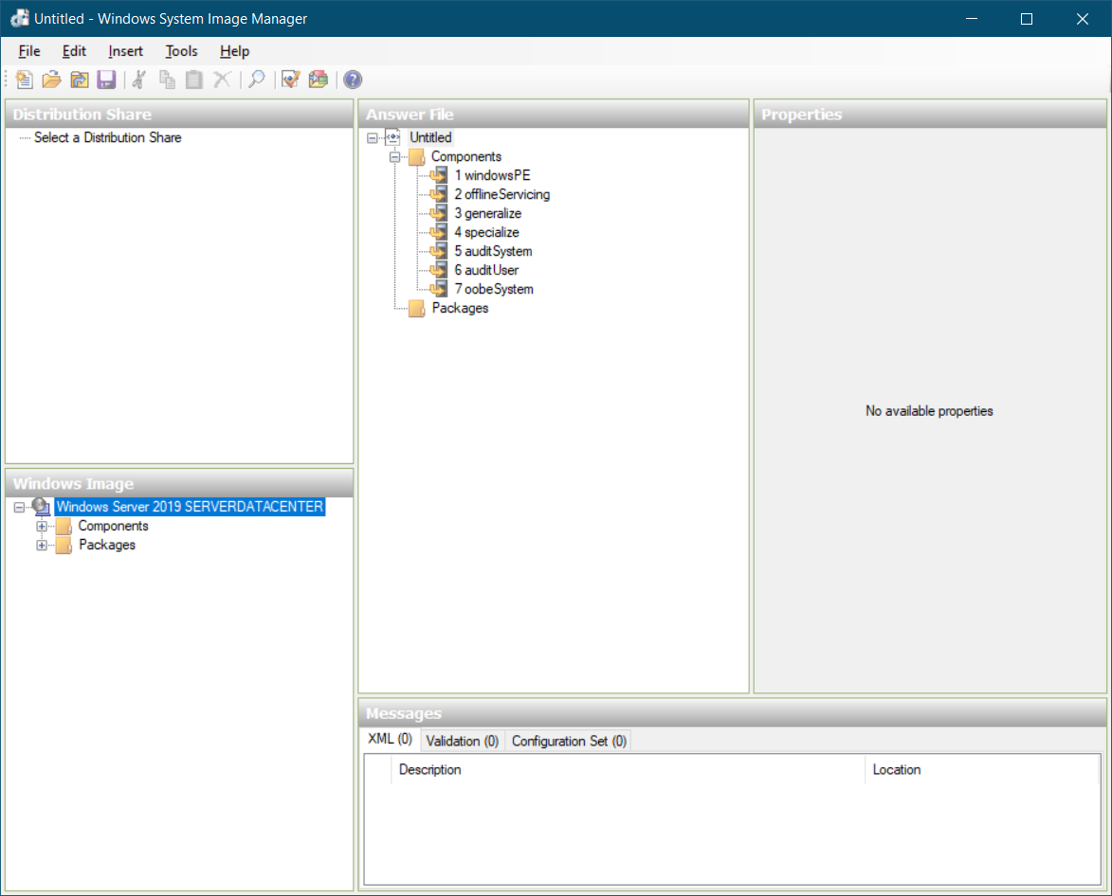Screen dimensions: 1112x896
Task: Select Packages label in Answer File
Action: [461, 308]
